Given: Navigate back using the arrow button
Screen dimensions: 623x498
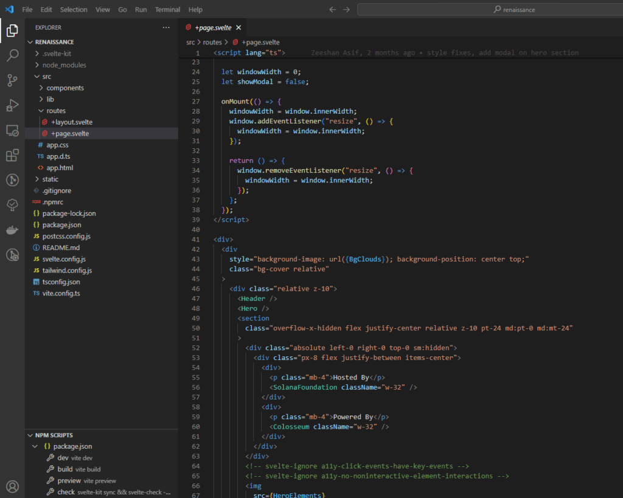Looking at the screenshot, I should [332, 10].
